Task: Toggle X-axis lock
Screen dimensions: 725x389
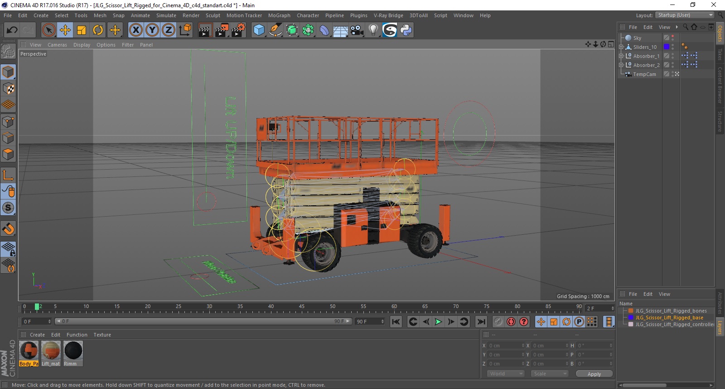Action: tap(135, 30)
